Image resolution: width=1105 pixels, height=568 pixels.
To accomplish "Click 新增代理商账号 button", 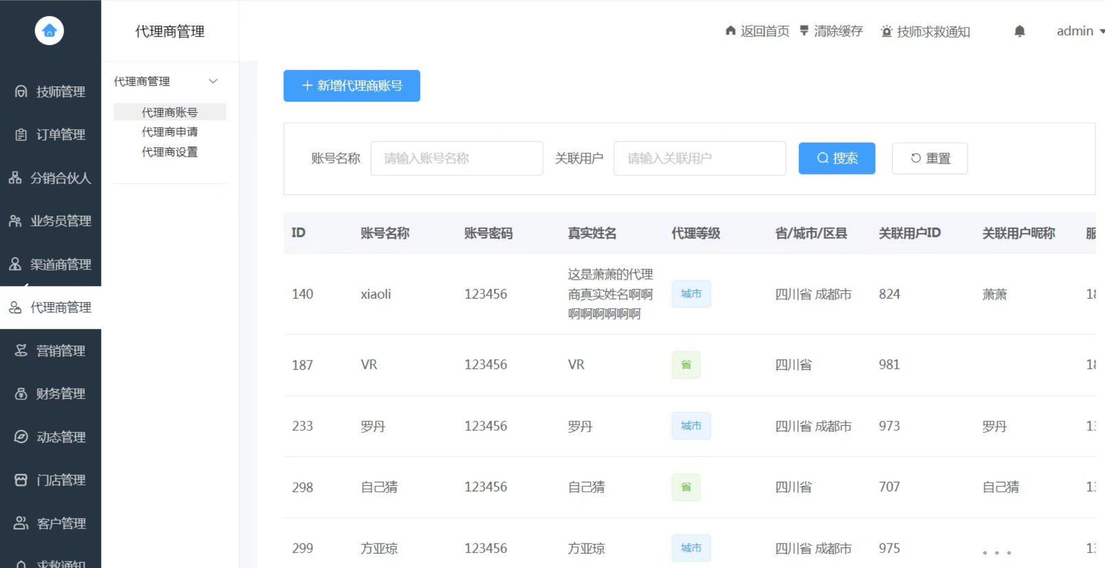I will click(x=352, y=86).
